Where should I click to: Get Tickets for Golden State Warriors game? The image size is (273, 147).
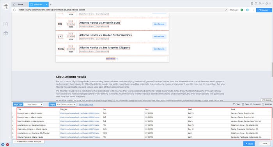point(159,36)
